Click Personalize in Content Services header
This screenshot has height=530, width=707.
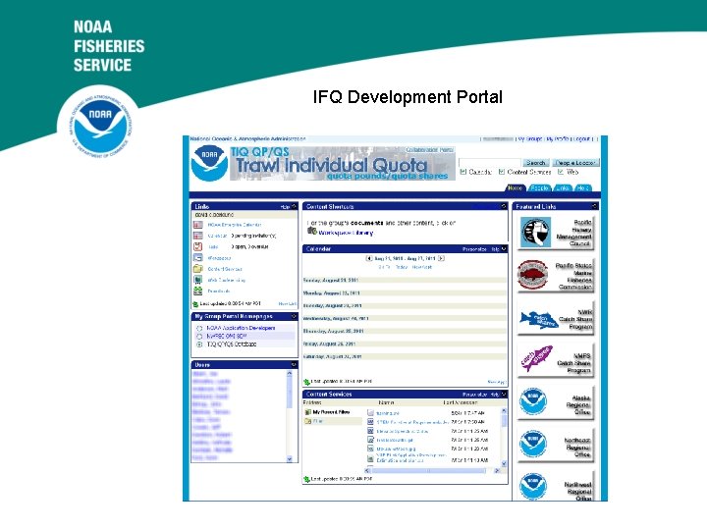click(x=474, y=395)
